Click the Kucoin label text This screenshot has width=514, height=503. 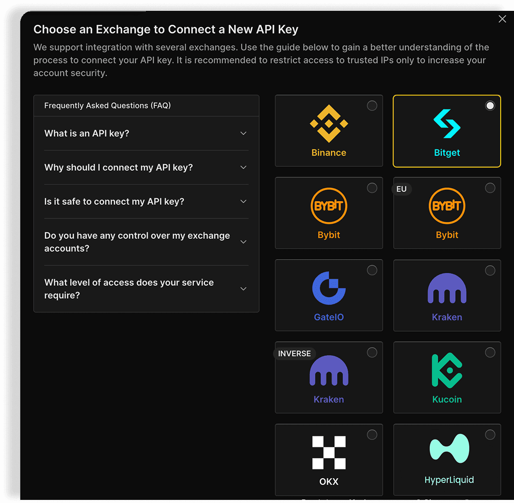[447, 399]
